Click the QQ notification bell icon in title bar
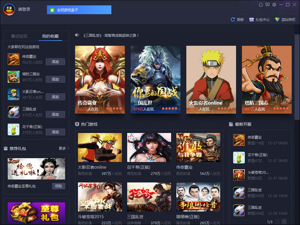 pyautogui.click(x=260, y=4)
